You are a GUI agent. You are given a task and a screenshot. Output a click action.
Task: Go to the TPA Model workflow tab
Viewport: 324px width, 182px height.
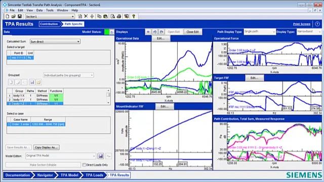69,175
